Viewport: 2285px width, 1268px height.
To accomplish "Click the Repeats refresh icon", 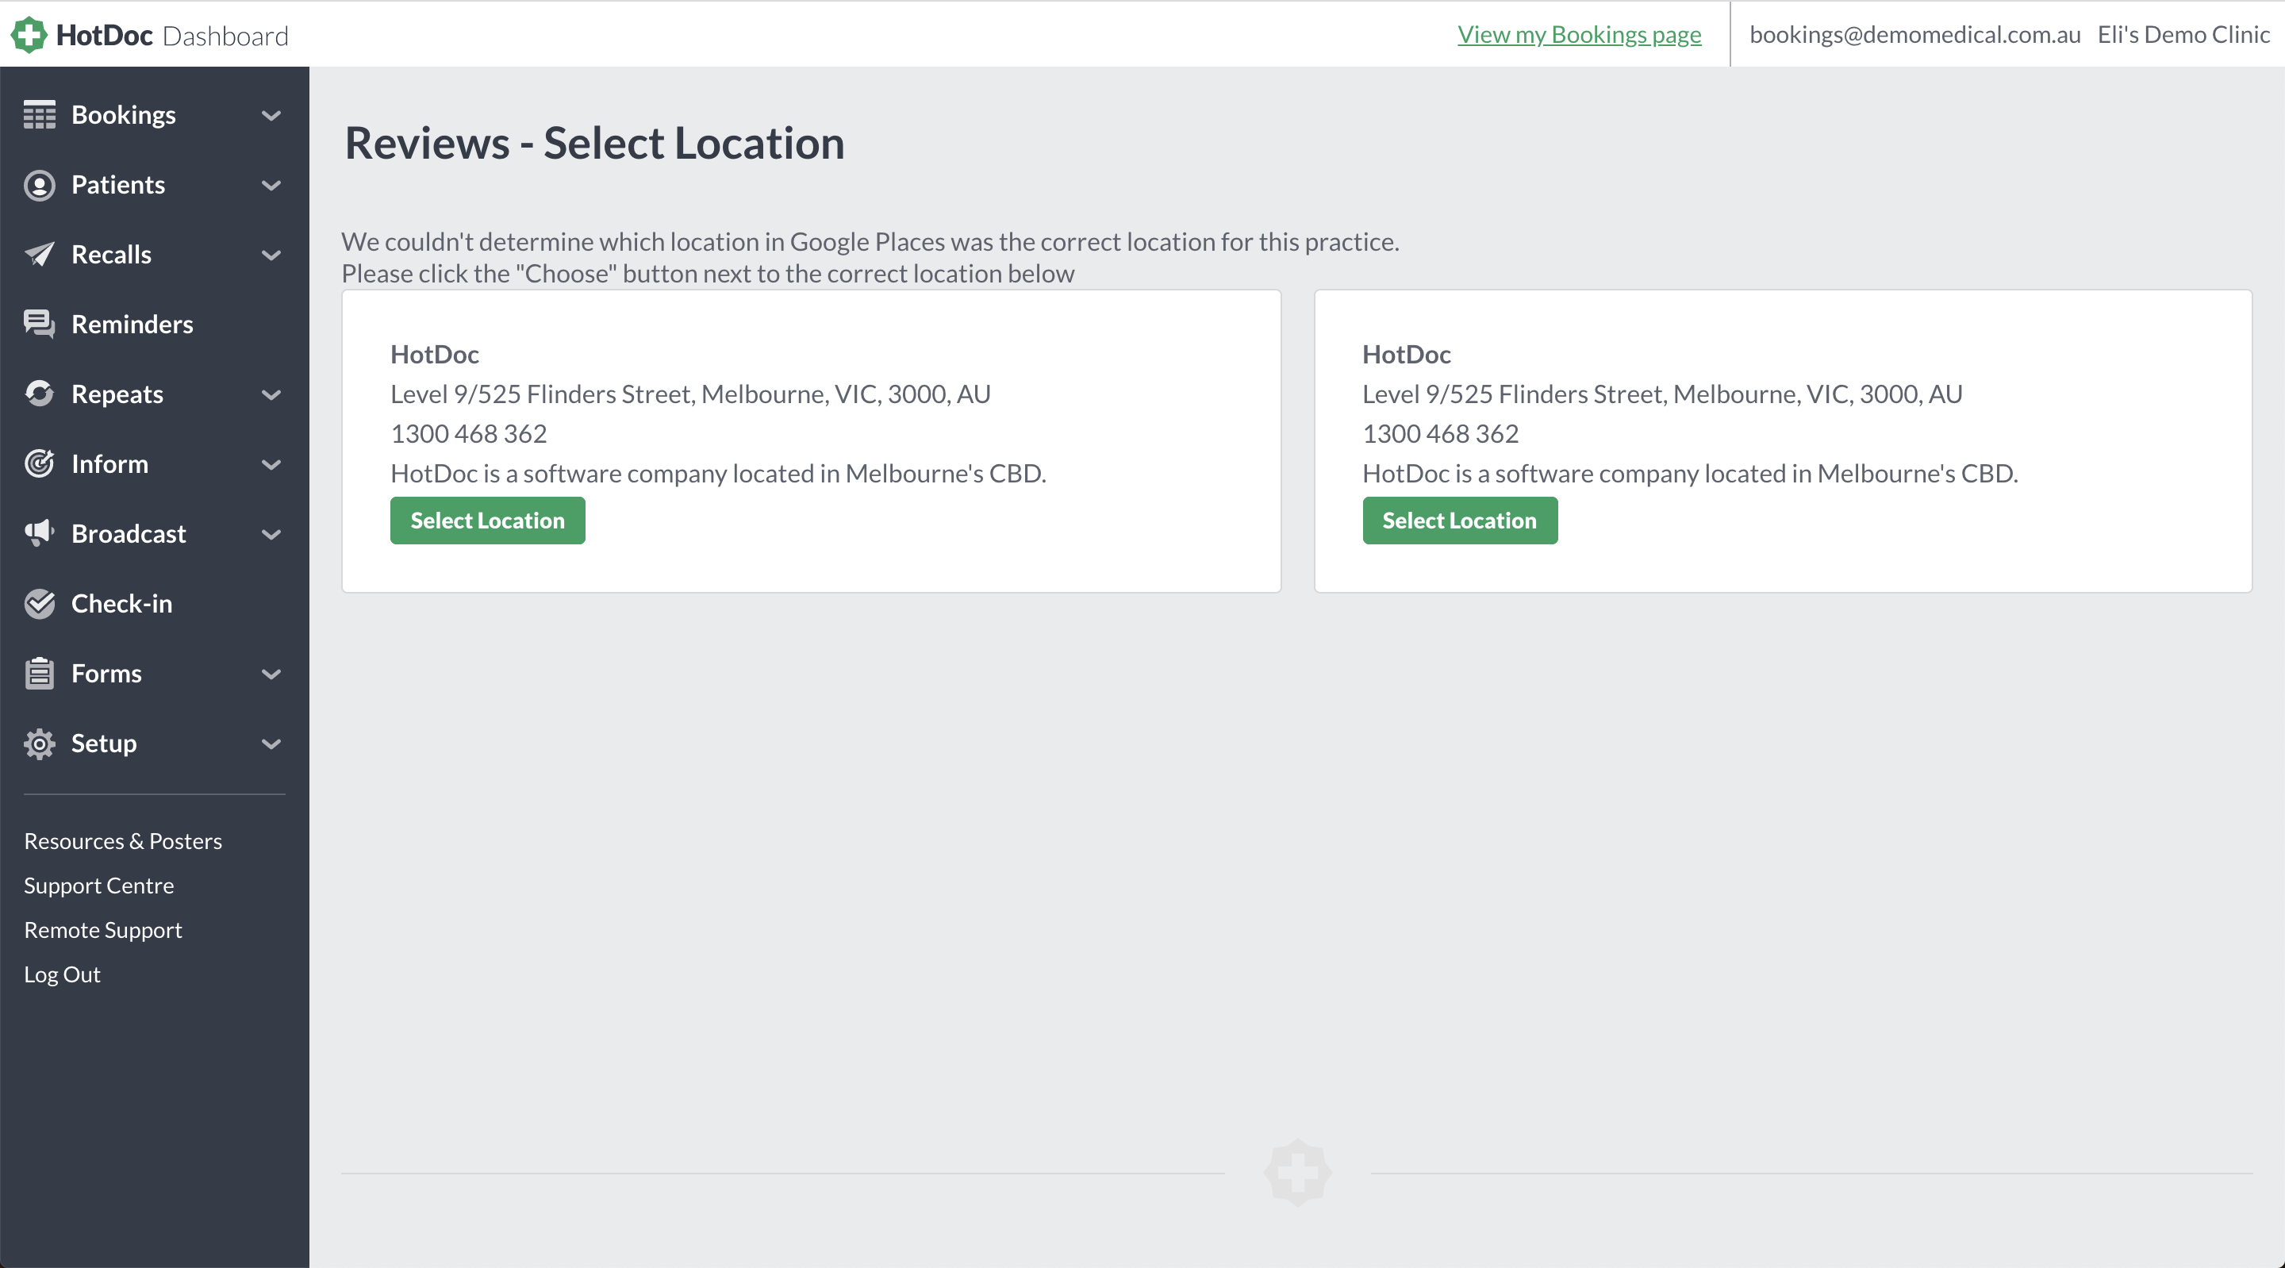I will tap(39, 394).
